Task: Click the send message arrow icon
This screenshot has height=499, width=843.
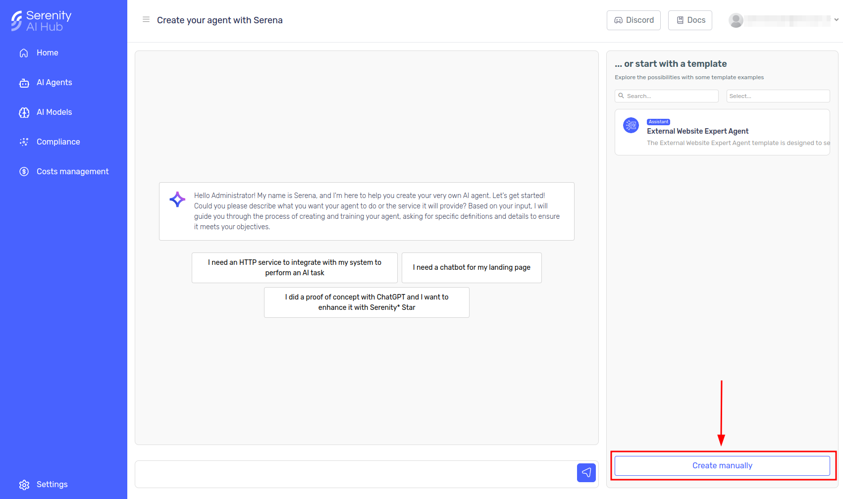Action: tap(586, 473)
